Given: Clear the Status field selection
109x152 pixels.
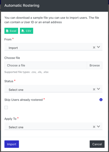Looking at the screenshot, I should point(94,89).
